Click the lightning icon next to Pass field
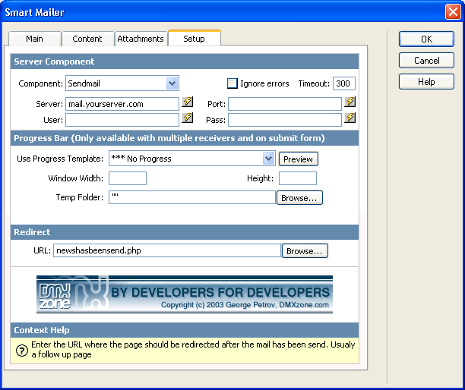The height and width of the screenshot is (390, 465). (x=350, y=118)
